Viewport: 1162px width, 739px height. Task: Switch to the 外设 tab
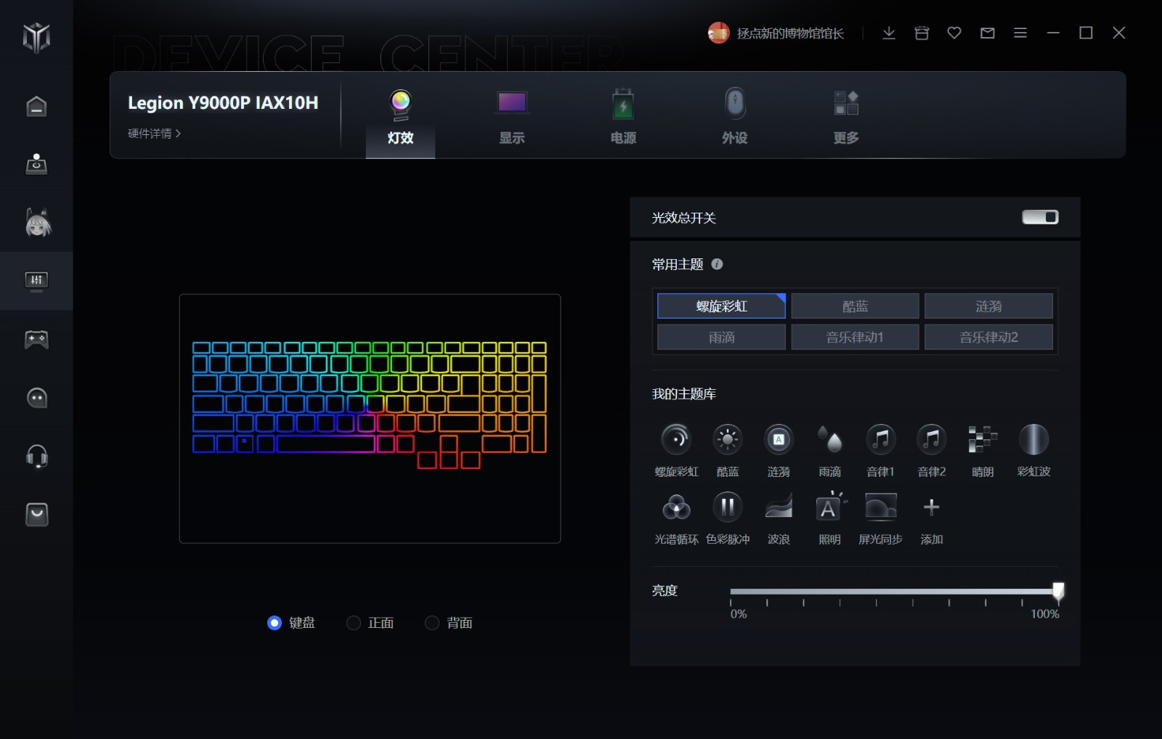click(735, 117)
